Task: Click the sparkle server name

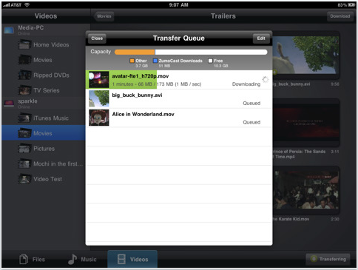Action: click(27, 101)
